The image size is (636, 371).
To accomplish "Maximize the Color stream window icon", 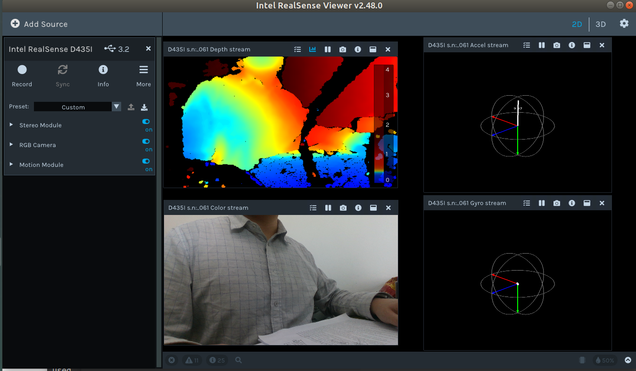I will click(x=373, y=207).
